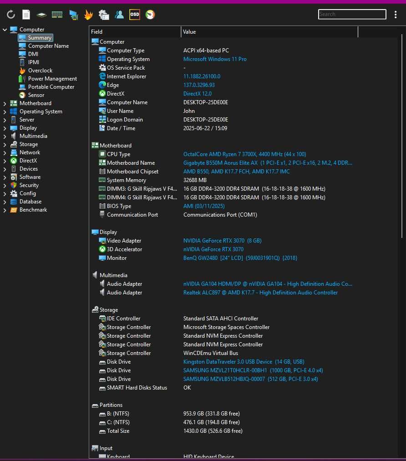Click the network computers toolbar icon
This screenshot has height=461, width=406.
(73, 15)
